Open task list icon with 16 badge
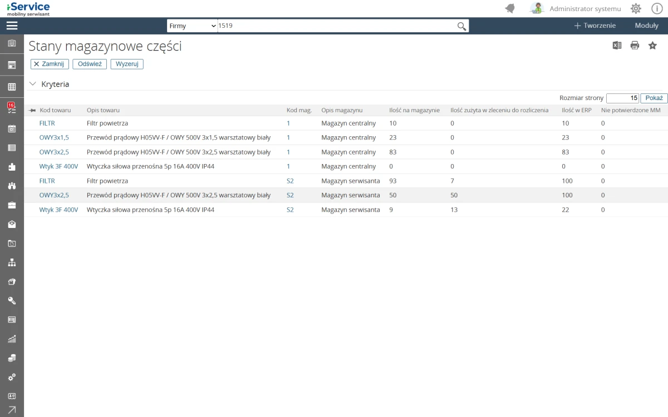This screenshot has height=417, width=668. (12, 108)
